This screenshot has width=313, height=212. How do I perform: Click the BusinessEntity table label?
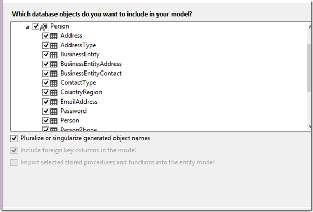80,54
